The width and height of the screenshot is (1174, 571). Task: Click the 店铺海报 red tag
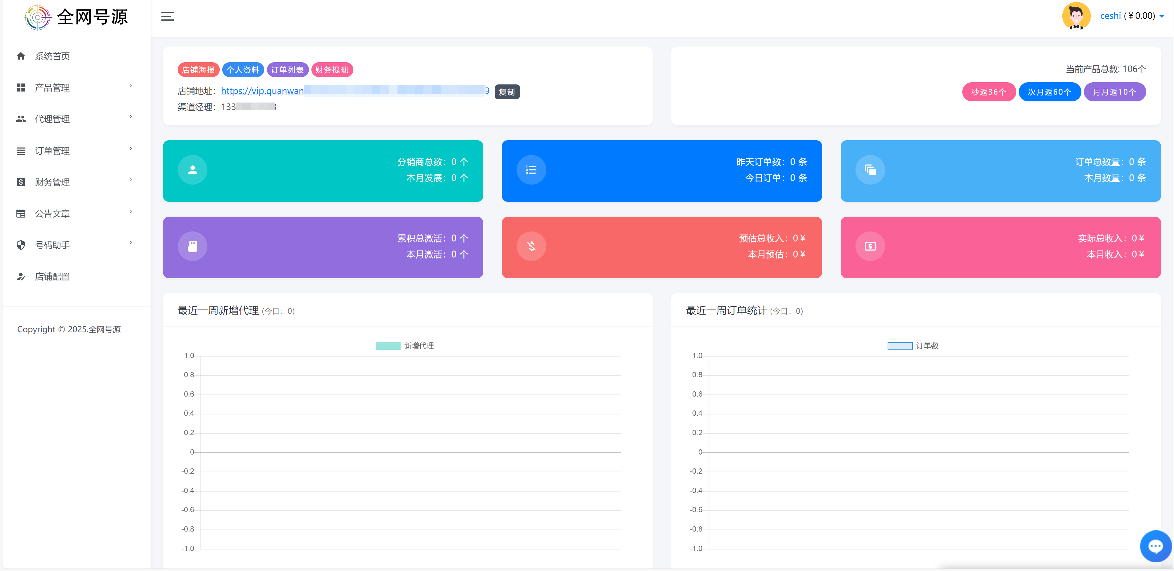(198, 70)
